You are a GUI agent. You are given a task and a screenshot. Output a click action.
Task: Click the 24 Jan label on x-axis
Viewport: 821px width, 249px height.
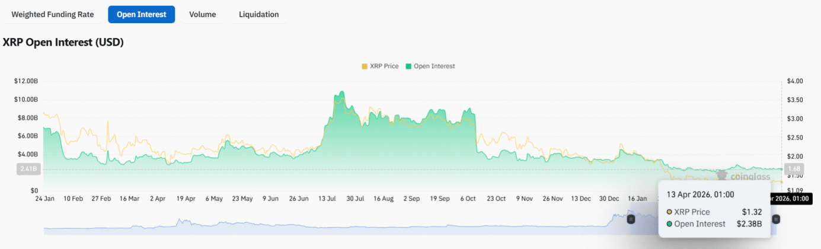pos(45,199)
